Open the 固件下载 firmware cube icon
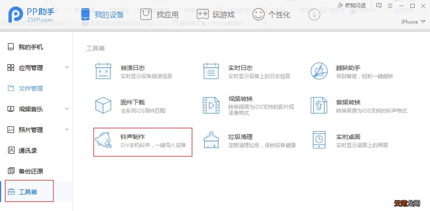430x211 pixels. pos(103,105)
